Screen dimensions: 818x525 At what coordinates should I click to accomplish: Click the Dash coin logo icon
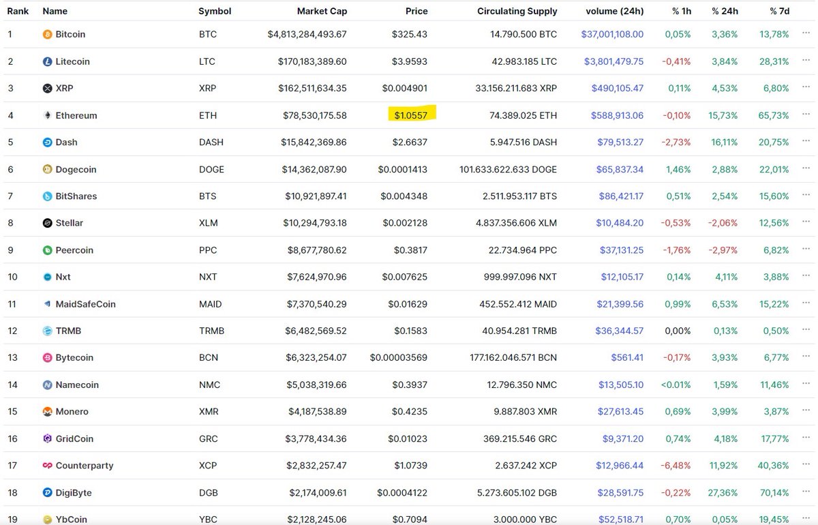point(48,142)
